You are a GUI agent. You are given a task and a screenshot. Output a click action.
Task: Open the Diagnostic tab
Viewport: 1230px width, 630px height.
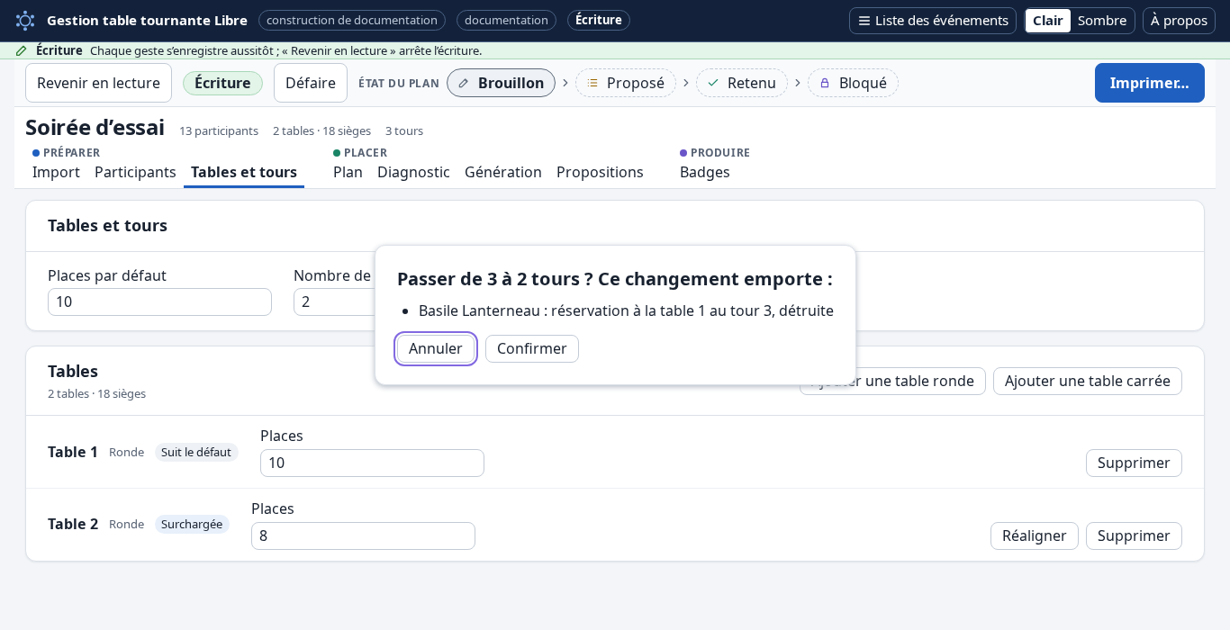click(413, 172)
